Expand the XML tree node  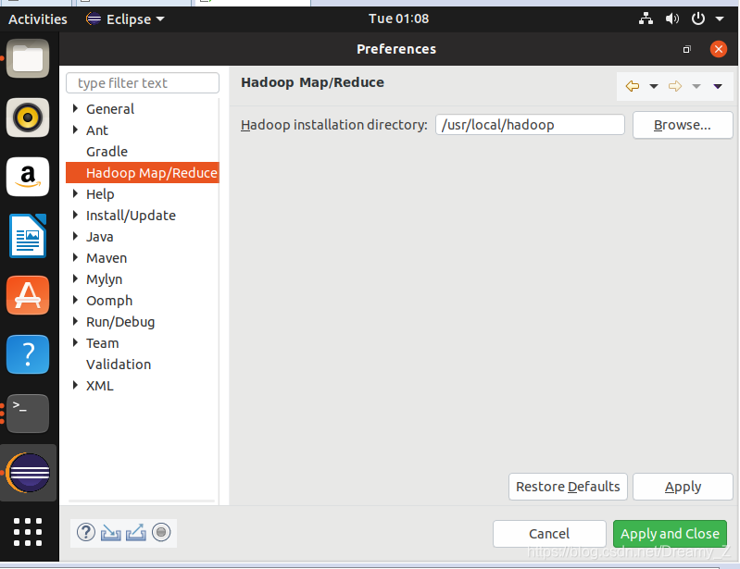75,385
